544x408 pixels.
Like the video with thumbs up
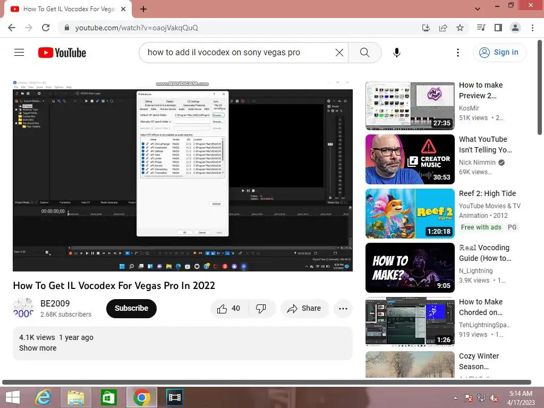point(228,309)
